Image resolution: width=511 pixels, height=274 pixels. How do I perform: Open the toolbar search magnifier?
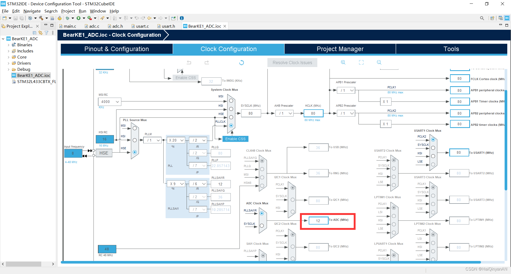(x=482, y=18)
